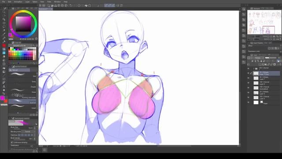Click the Navigator zoom slider

click(254, 36)
